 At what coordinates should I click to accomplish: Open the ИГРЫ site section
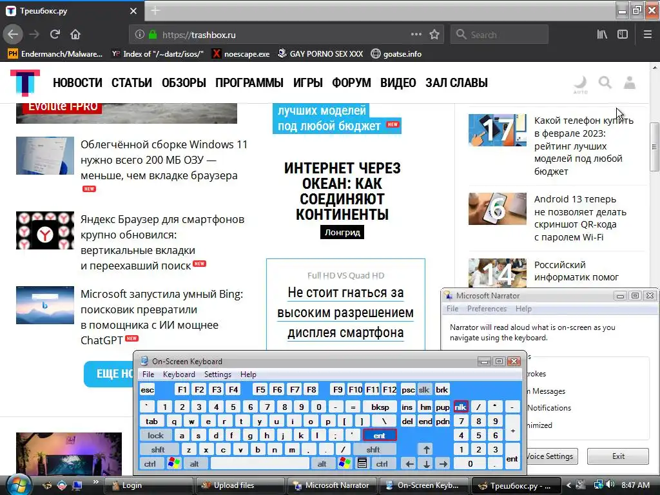pyautogui.click(x=307, y=82)
